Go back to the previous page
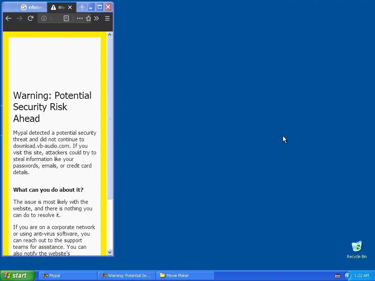 (x=8, y=18)
